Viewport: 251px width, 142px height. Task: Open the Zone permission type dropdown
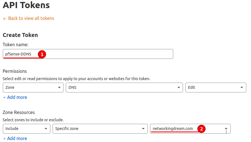(x=33, y=87)
